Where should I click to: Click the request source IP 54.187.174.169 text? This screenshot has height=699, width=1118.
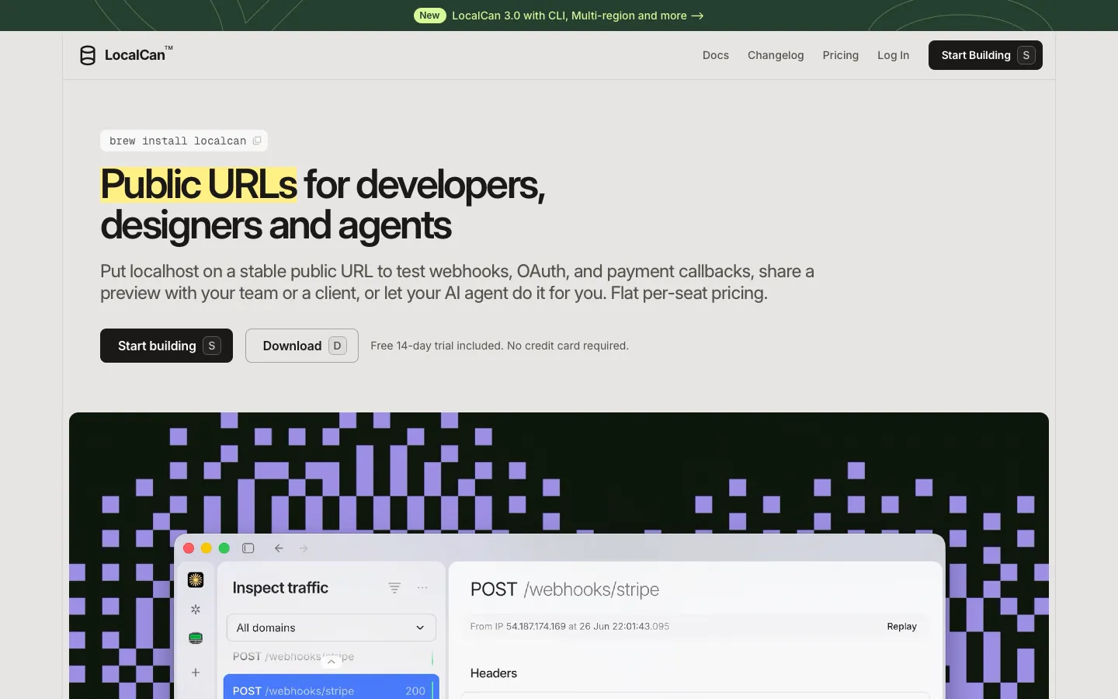(536, 626)
